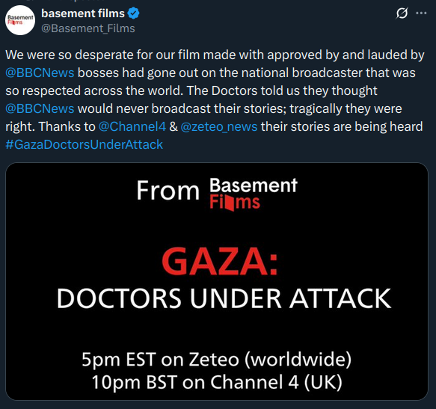Click the word "From" in the image
The height and width of the screenshot is (409, 436).
(x=168, y=191)
